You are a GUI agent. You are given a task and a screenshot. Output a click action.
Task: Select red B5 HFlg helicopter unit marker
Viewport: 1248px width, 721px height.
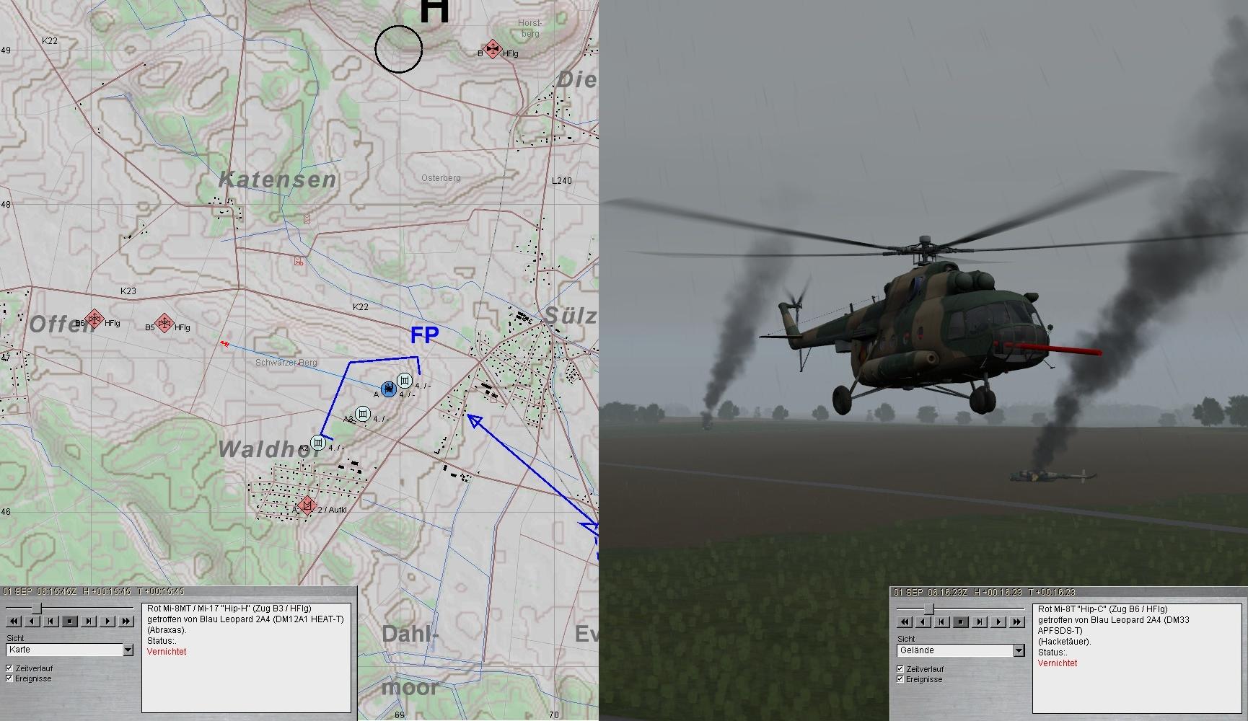164,323
